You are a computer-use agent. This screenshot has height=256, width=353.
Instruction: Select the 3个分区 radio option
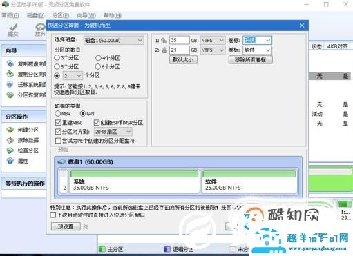point(57,58)
